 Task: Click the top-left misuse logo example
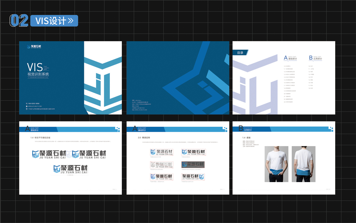[x=161, y=152]
